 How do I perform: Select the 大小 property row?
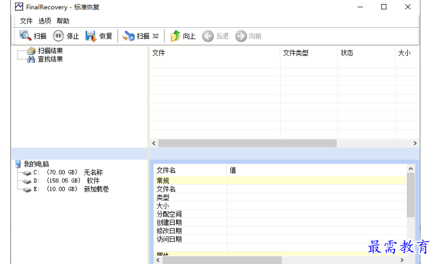point(280,206)
